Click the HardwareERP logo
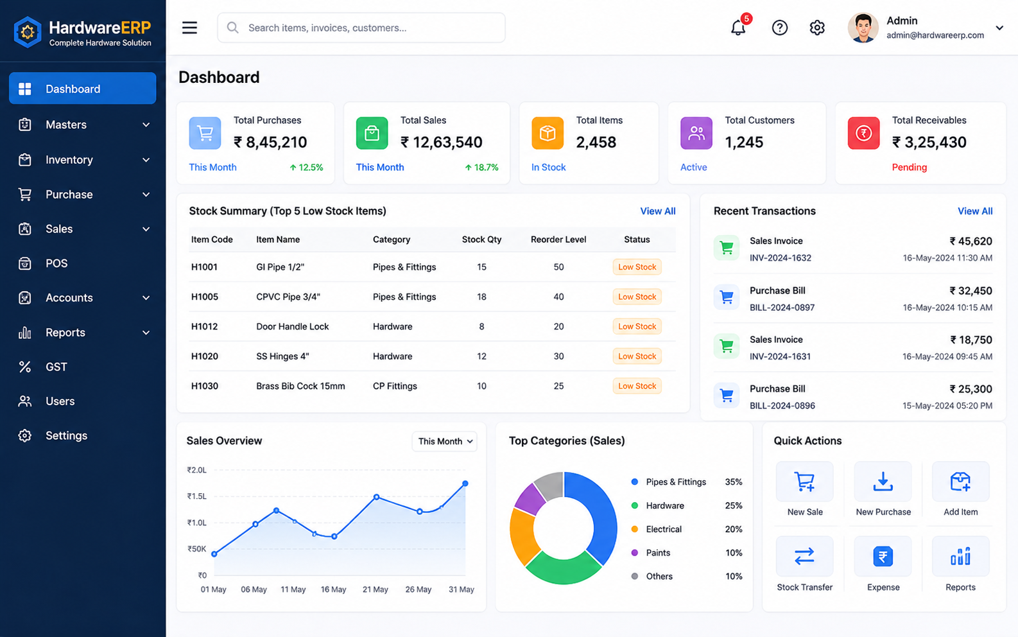 tap(82, 31)
